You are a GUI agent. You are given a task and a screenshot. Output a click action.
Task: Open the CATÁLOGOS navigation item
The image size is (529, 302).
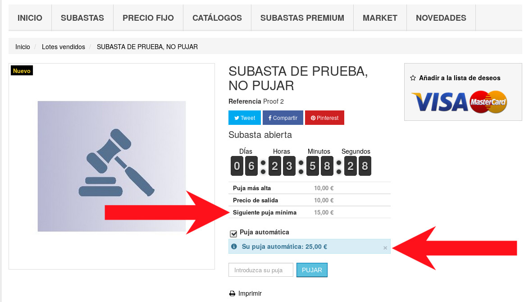(217, 18)
